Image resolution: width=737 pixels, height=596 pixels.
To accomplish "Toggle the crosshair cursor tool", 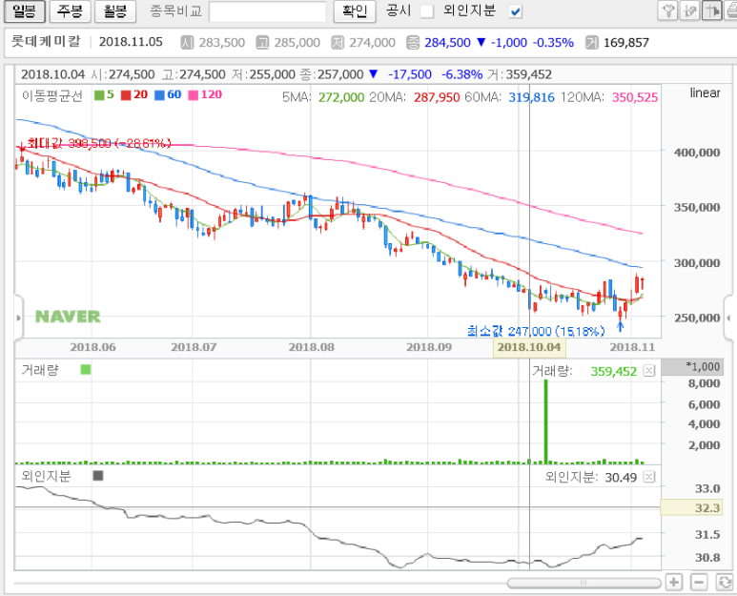I will tap(709, 10).
